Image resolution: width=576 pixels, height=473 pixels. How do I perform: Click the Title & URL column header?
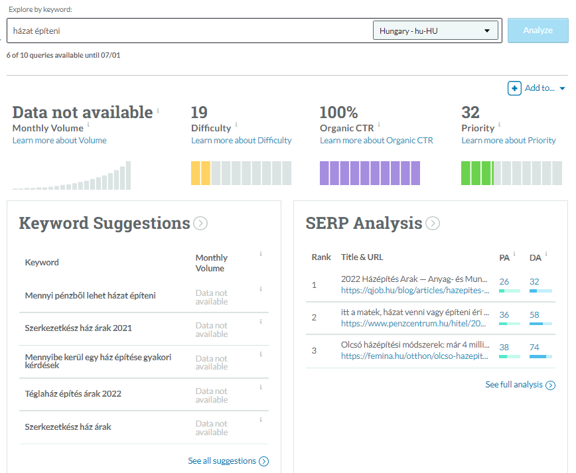pyautogui.click(x=362, y=257)
